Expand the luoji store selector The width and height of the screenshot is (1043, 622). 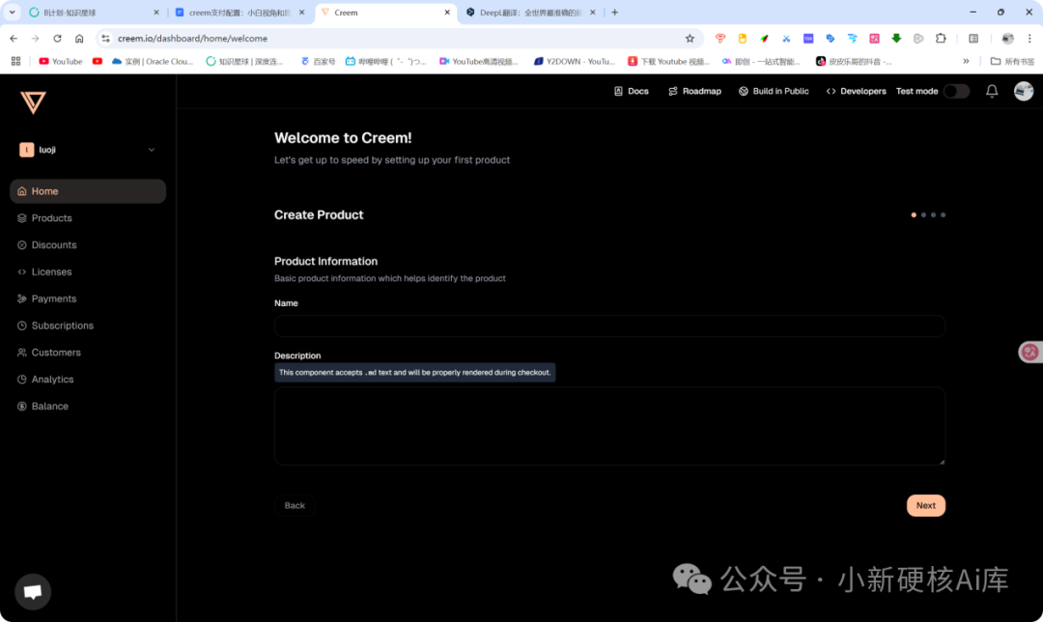[87, 150]
